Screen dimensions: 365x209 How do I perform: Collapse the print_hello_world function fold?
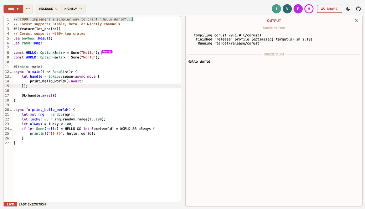(11, 110)
